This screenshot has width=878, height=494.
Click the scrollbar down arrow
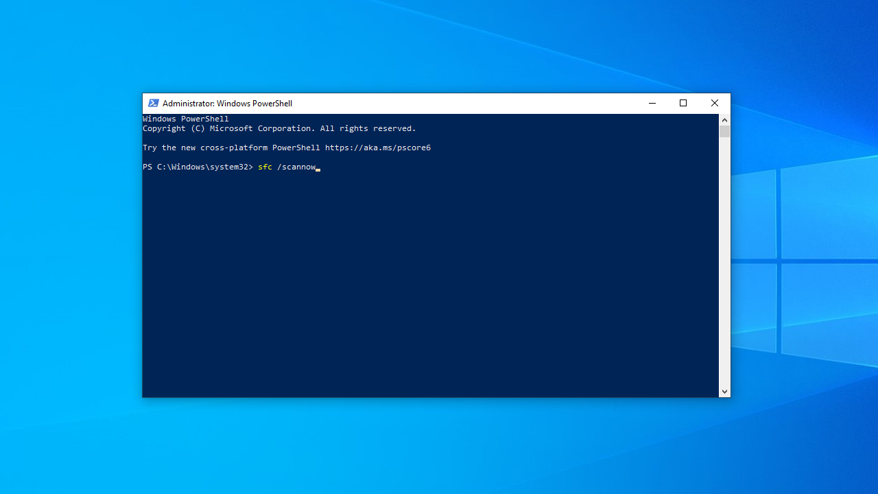point(724,391)
